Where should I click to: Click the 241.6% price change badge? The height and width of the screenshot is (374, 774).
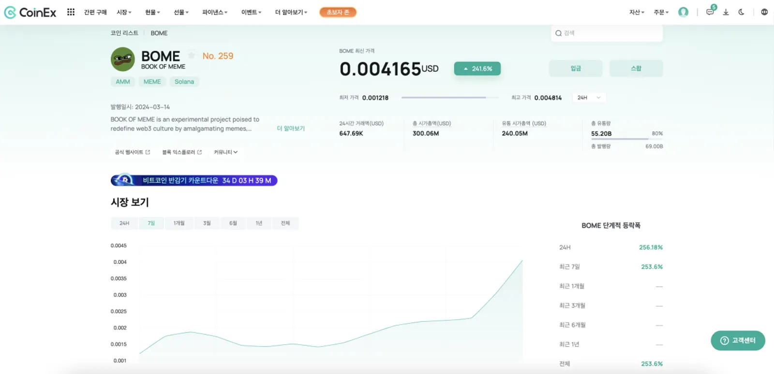(477, 69)
